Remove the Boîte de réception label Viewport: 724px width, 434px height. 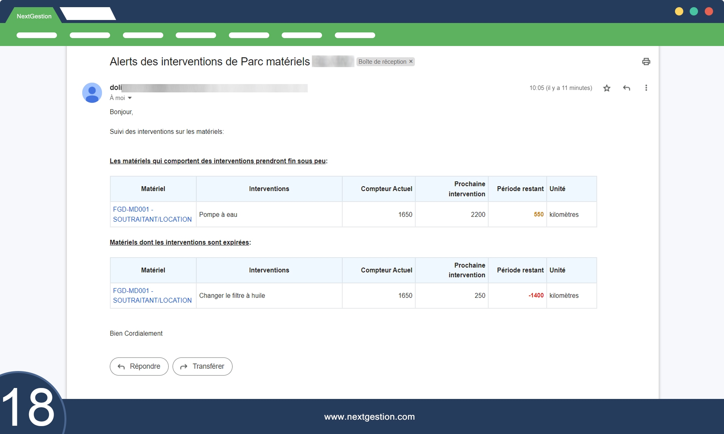coord(411,61)
